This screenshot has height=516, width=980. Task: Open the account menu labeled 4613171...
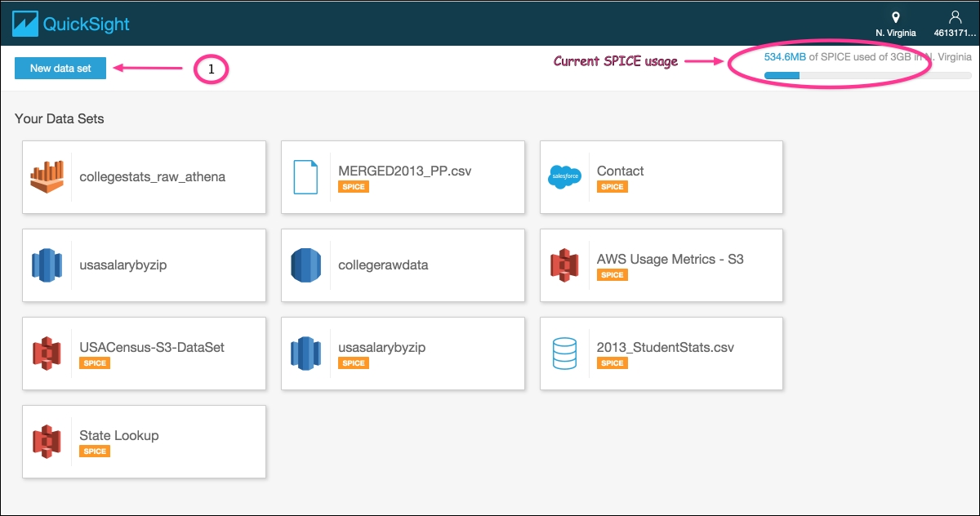click(x=955, y=33)
